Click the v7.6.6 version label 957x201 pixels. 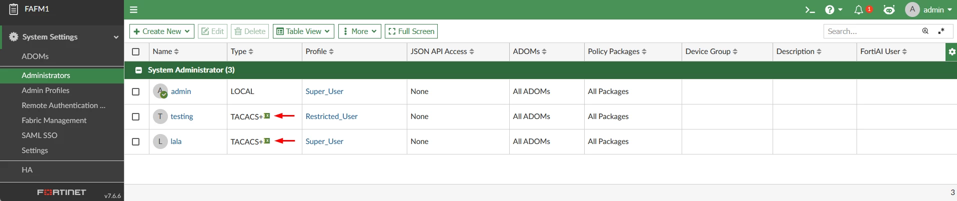click(x=112, y=195)
